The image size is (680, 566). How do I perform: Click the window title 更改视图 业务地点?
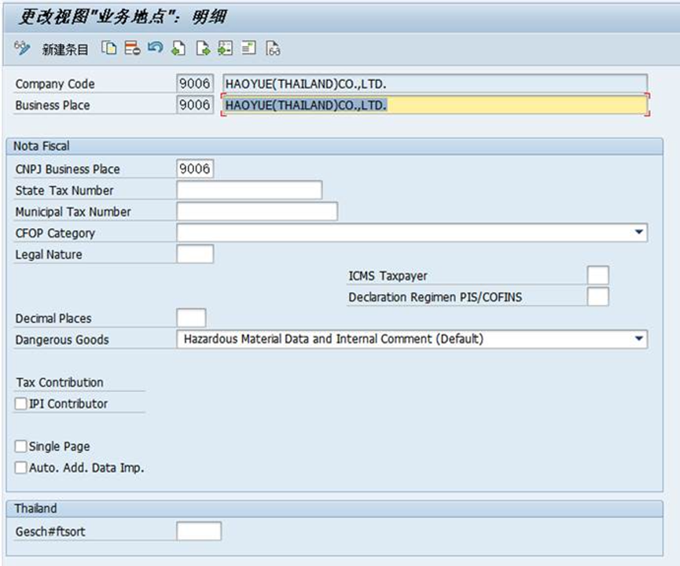pyautogui.click(x=123, y=17)
